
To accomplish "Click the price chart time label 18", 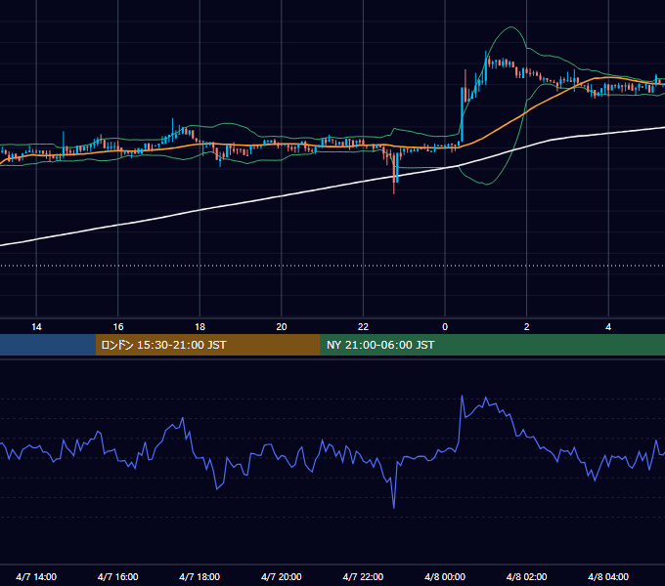I will pos(199,327).
